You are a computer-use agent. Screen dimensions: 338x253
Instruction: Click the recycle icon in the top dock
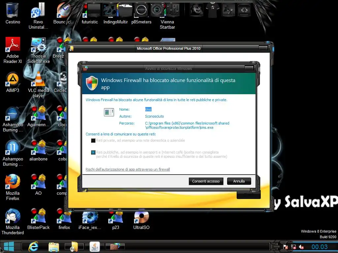pos(244,10)
